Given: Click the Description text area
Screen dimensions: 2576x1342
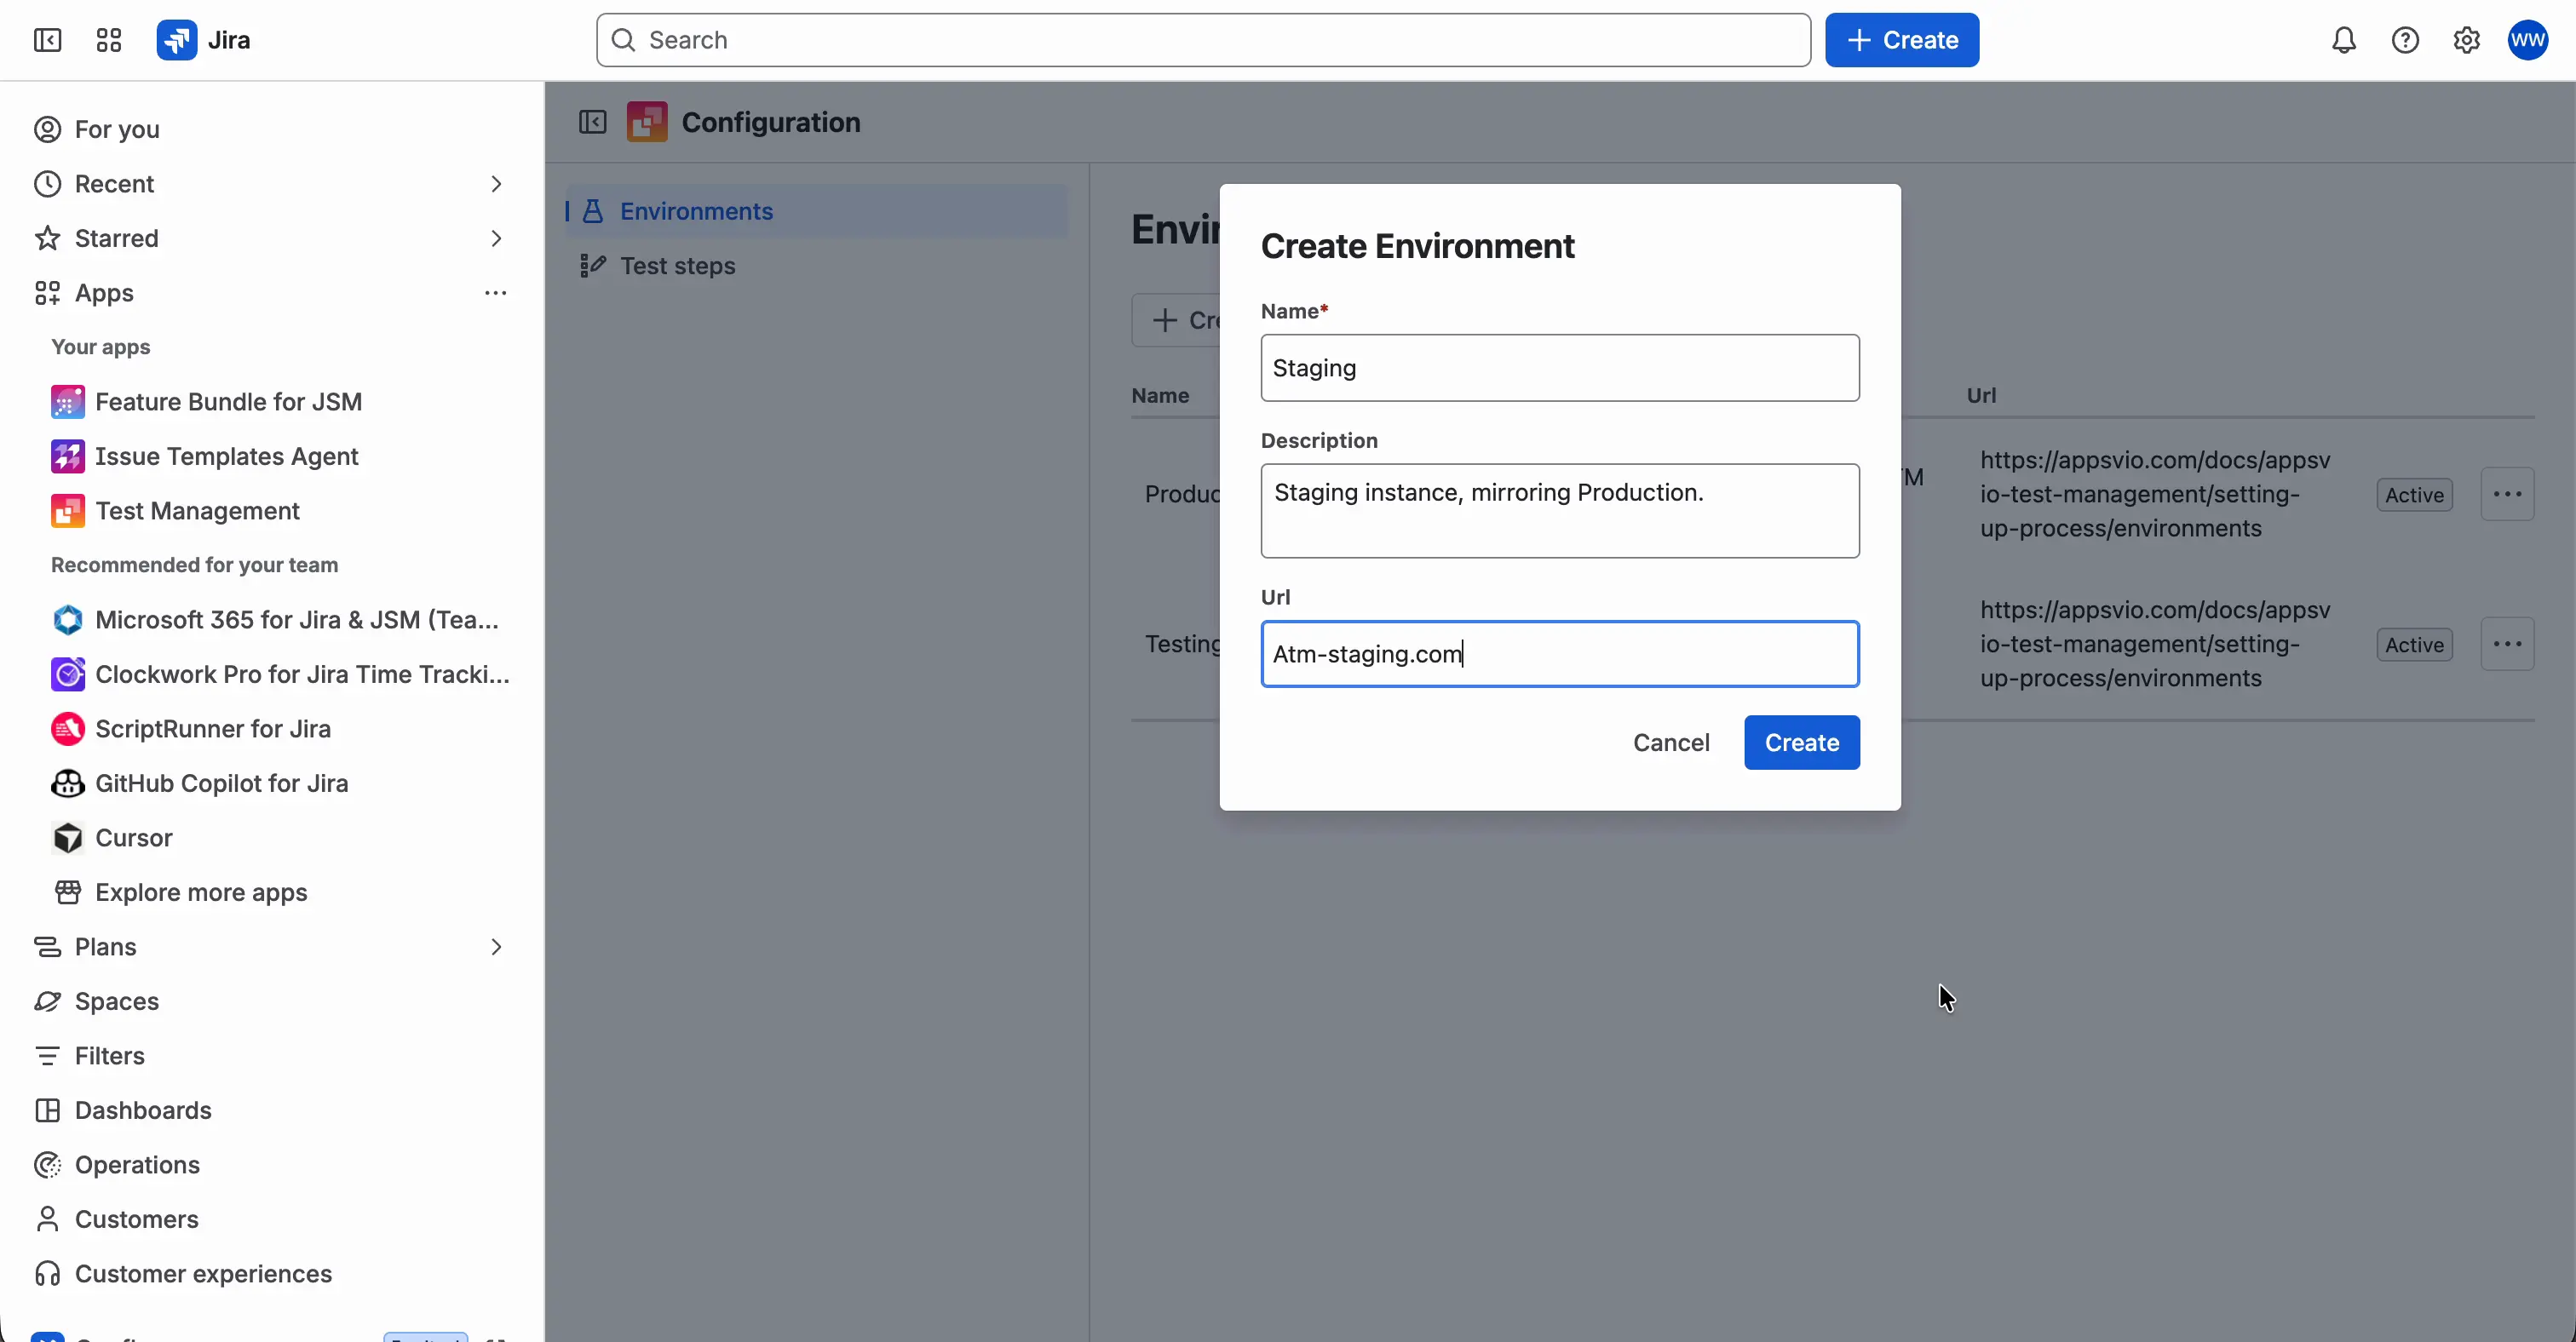Looking at the screenshot, I should [x=1560, y=511].
